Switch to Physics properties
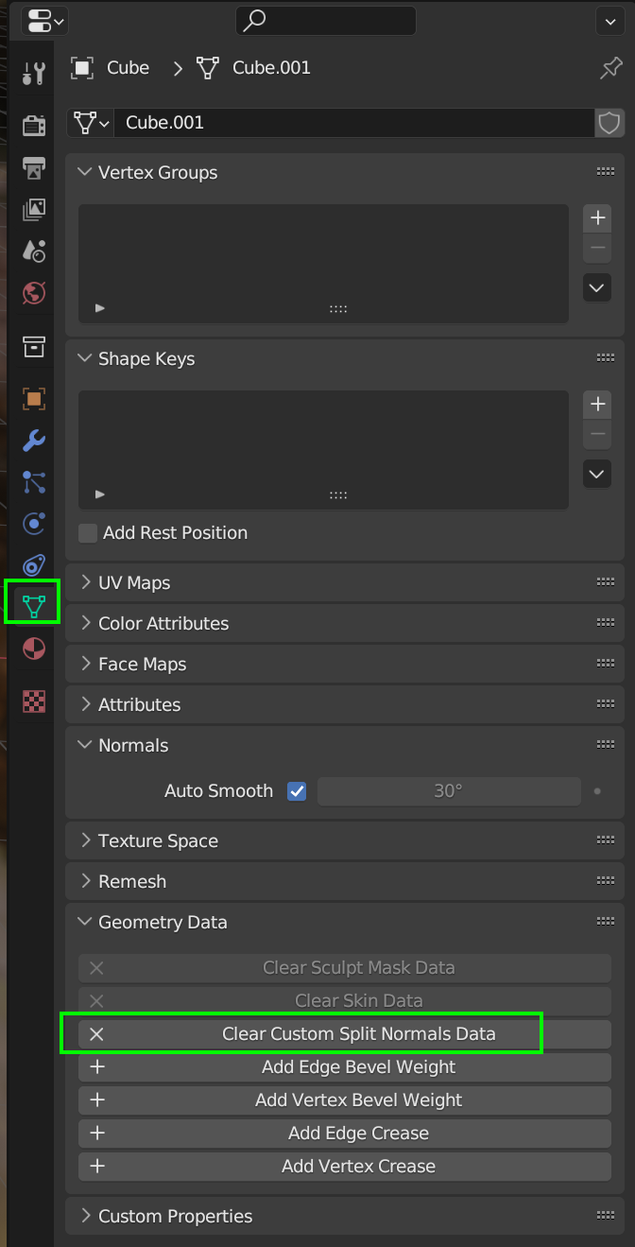Image resolution: width=635 pixels, height=1247 pixels. pyautogui.click(x=33, y=522)
